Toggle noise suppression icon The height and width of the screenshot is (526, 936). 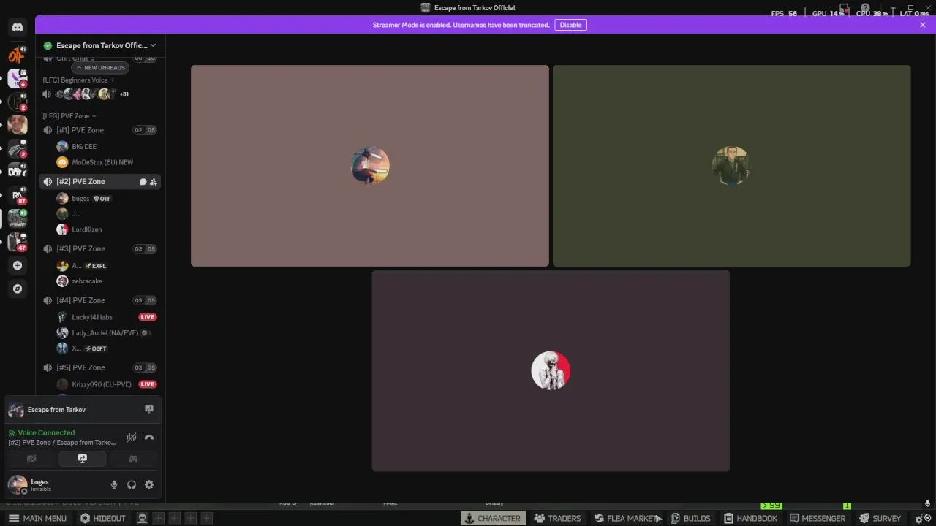click(x=132, y=438)
